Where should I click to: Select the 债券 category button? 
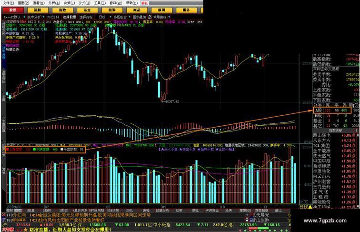112,10
